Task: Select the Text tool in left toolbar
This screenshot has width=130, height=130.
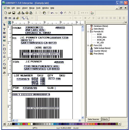Action: tap(4, 29)
